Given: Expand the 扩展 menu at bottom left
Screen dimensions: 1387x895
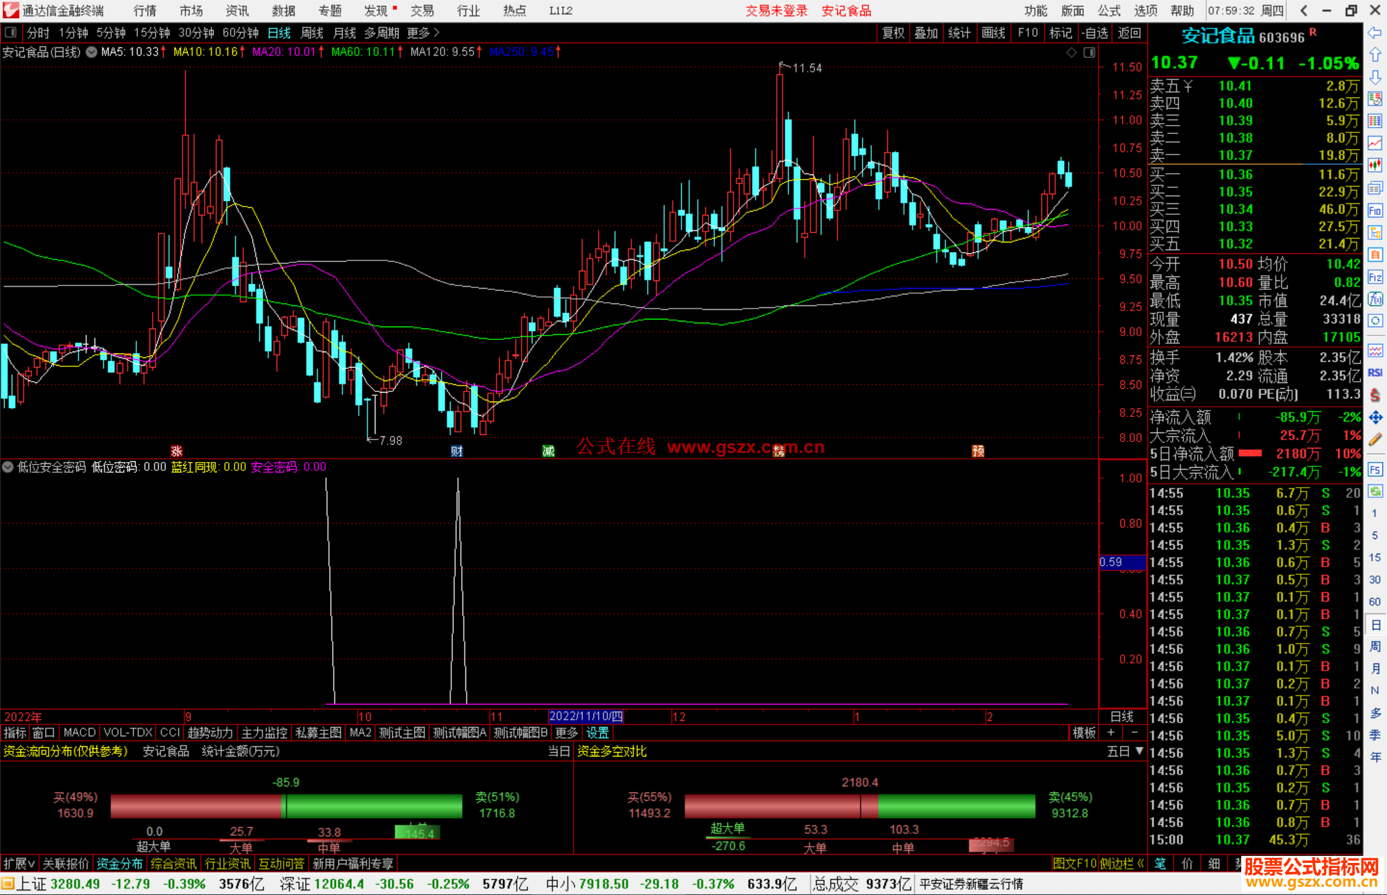Looking at the screenshot, I should click(19, 864).
